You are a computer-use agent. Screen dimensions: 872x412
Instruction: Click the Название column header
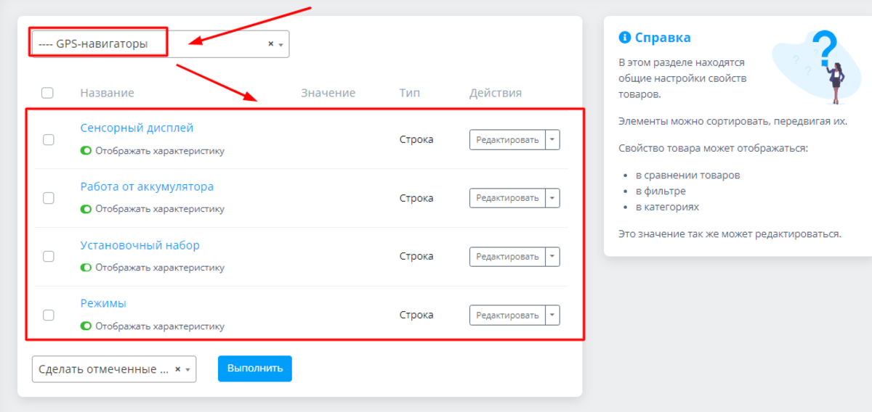[x=107, y=93]
